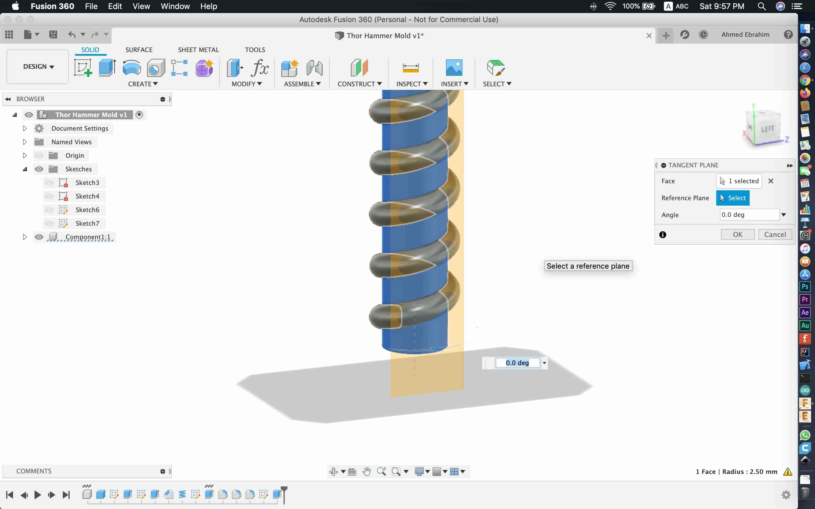The width and height of the screenshot is (815, 509).
Task: Click the new design tab plus button
Action: 666,35
